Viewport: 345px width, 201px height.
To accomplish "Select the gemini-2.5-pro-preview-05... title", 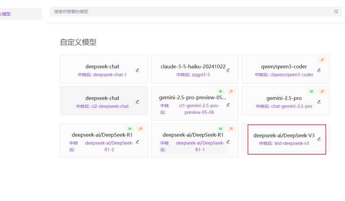I will coord(193,97).
